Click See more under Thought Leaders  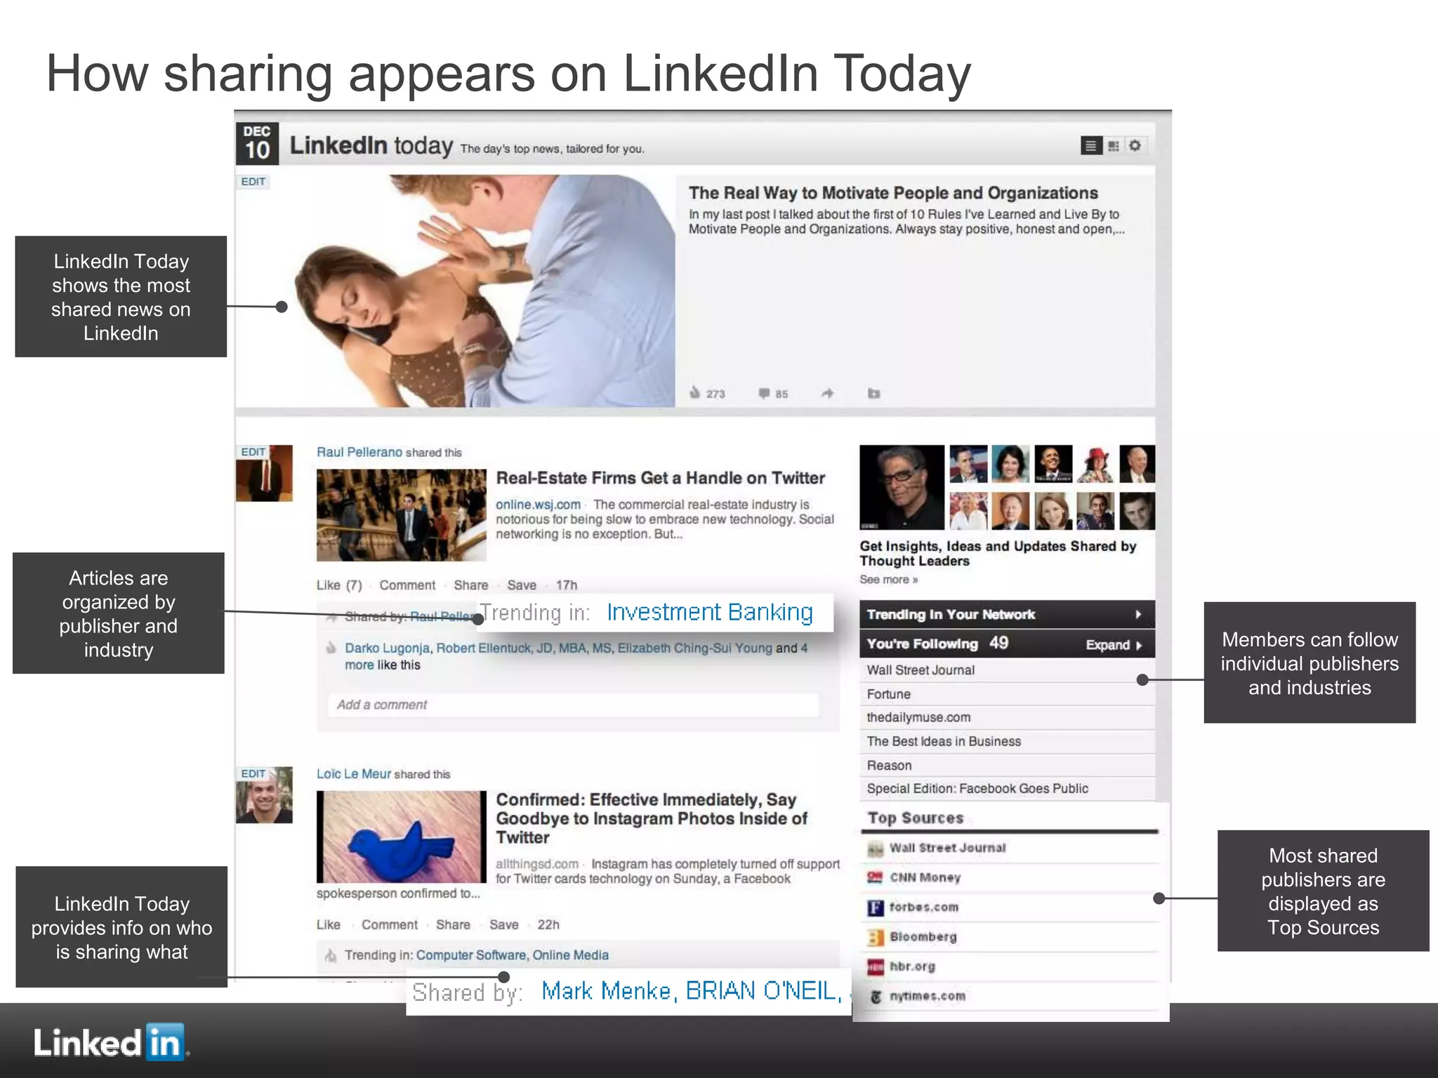888,580
